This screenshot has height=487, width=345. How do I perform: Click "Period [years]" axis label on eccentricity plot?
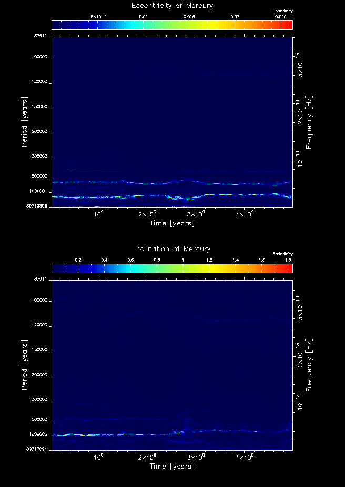tap(24, 121)
